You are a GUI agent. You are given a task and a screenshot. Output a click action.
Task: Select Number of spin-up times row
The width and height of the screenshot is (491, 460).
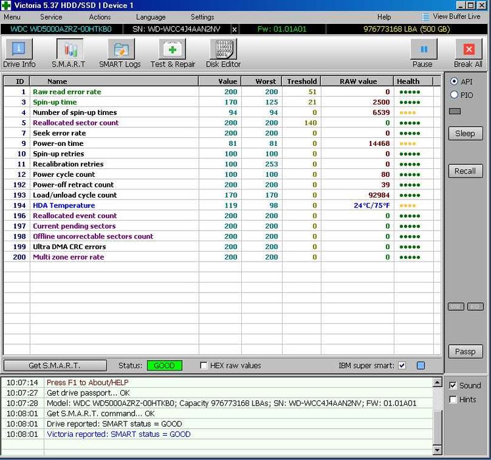(x=222, y=112)
